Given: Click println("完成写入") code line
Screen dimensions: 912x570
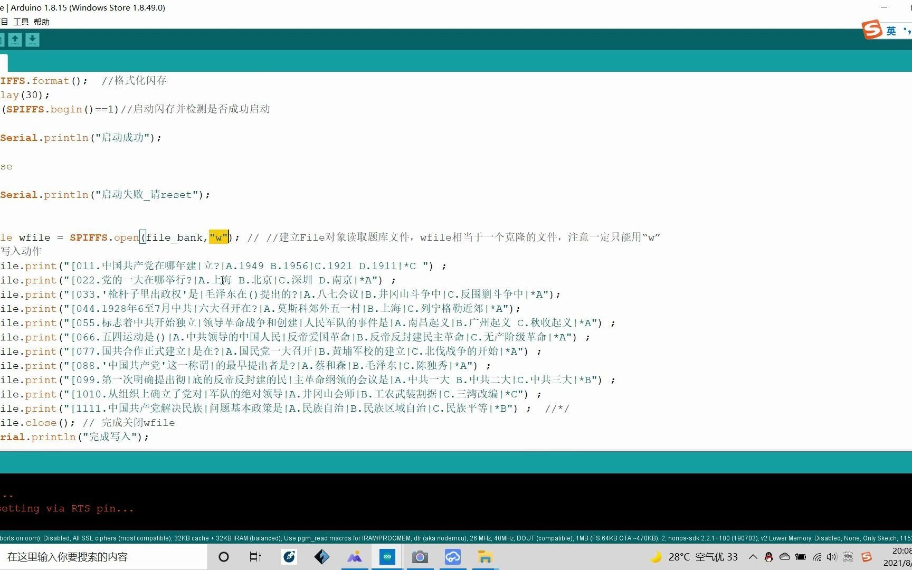Looking at the screenshot, I should click(75, 437).
